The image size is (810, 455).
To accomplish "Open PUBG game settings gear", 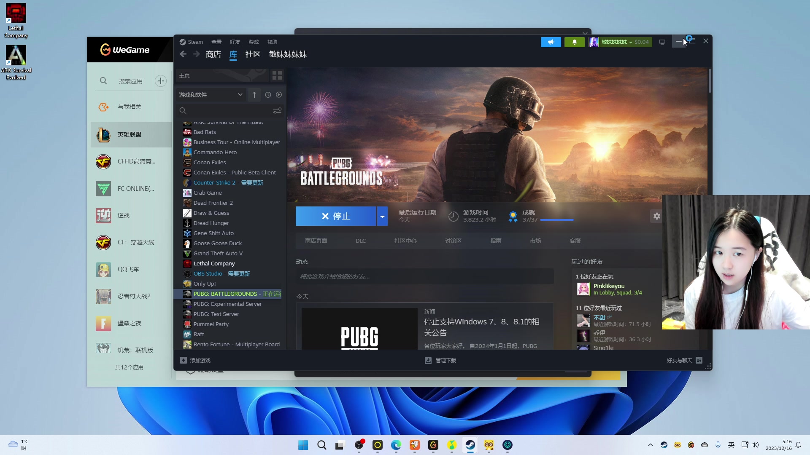I will 656,216.
